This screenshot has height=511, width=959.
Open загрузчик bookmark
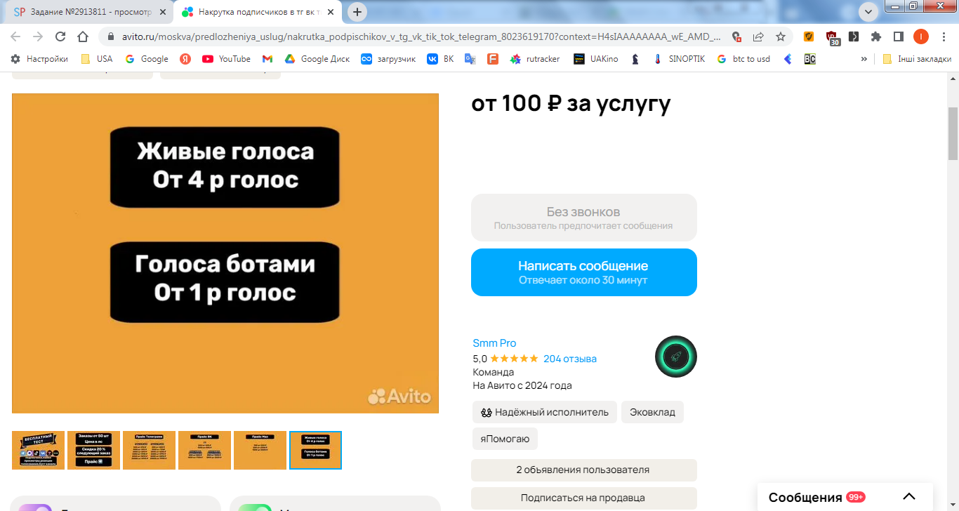(388, 59)
